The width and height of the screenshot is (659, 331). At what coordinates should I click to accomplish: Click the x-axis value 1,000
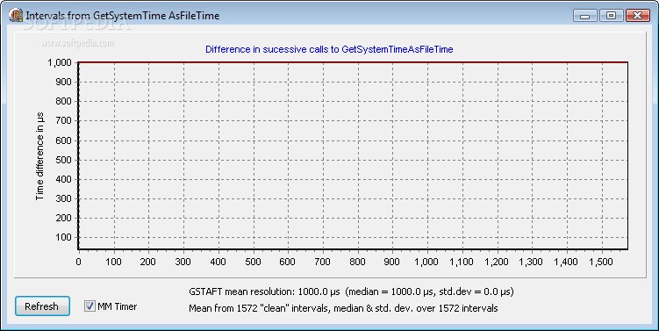pyautogui.click(x=426, y=262)
